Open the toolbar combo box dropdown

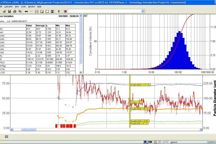(143, 11)
